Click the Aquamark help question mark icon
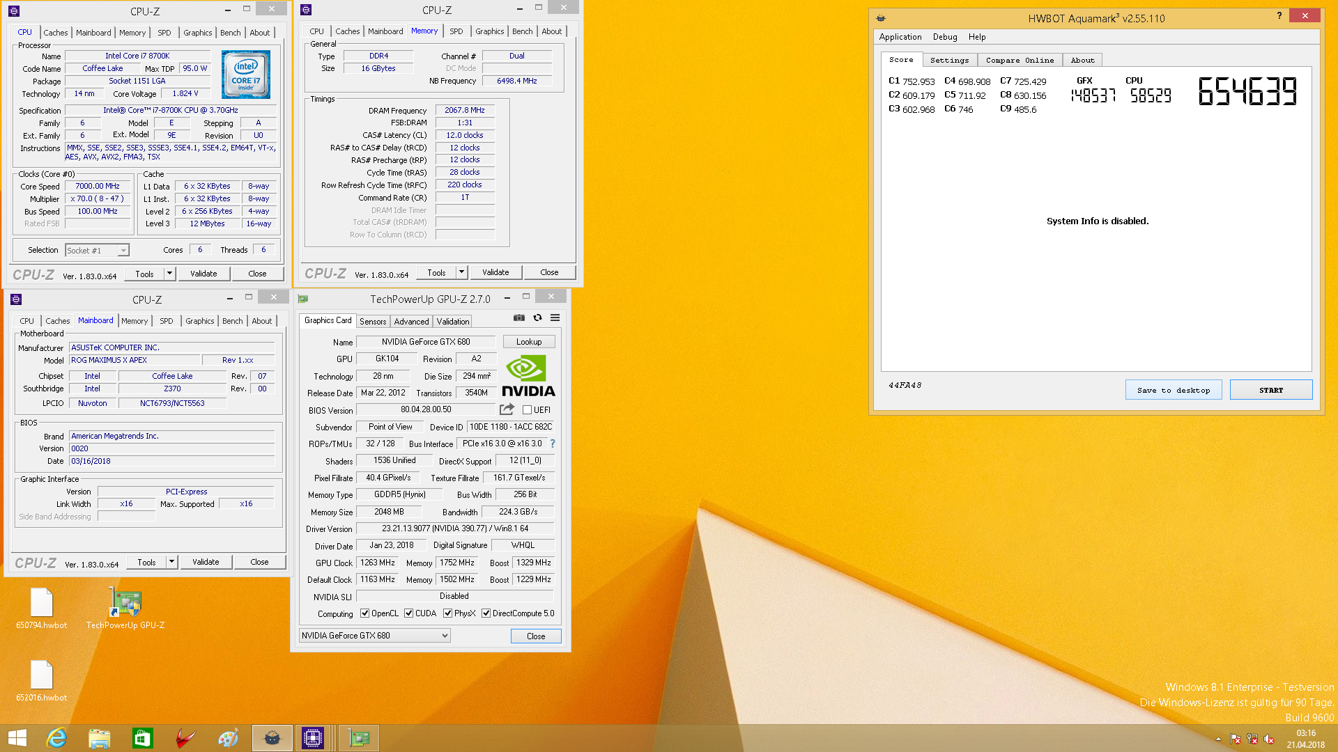The width and height of the screenshot is (1338, 752). 1279,15
